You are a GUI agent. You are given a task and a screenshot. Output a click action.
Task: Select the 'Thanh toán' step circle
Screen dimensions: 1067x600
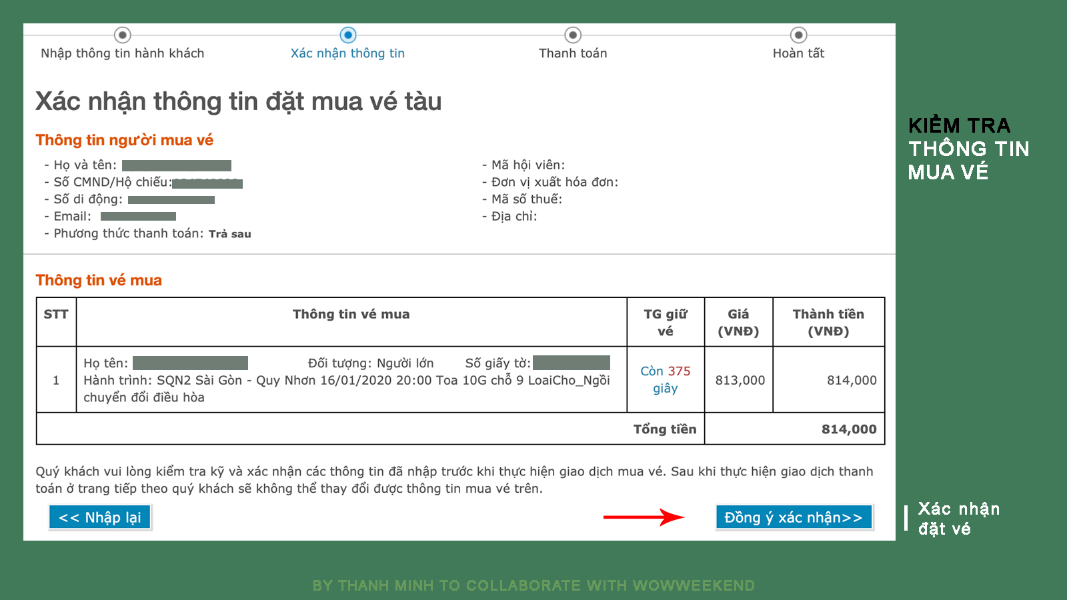tap(573, 35)
